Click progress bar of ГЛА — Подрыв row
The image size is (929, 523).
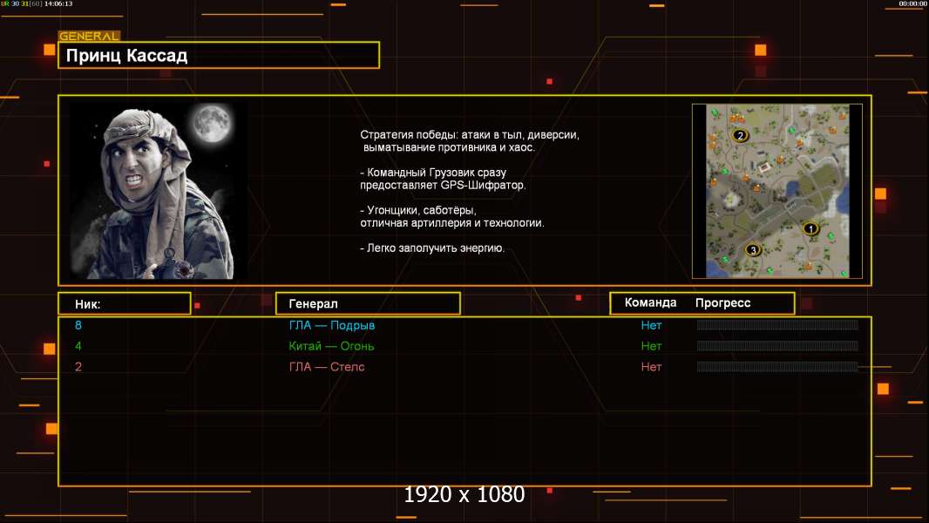pos(777,324)
